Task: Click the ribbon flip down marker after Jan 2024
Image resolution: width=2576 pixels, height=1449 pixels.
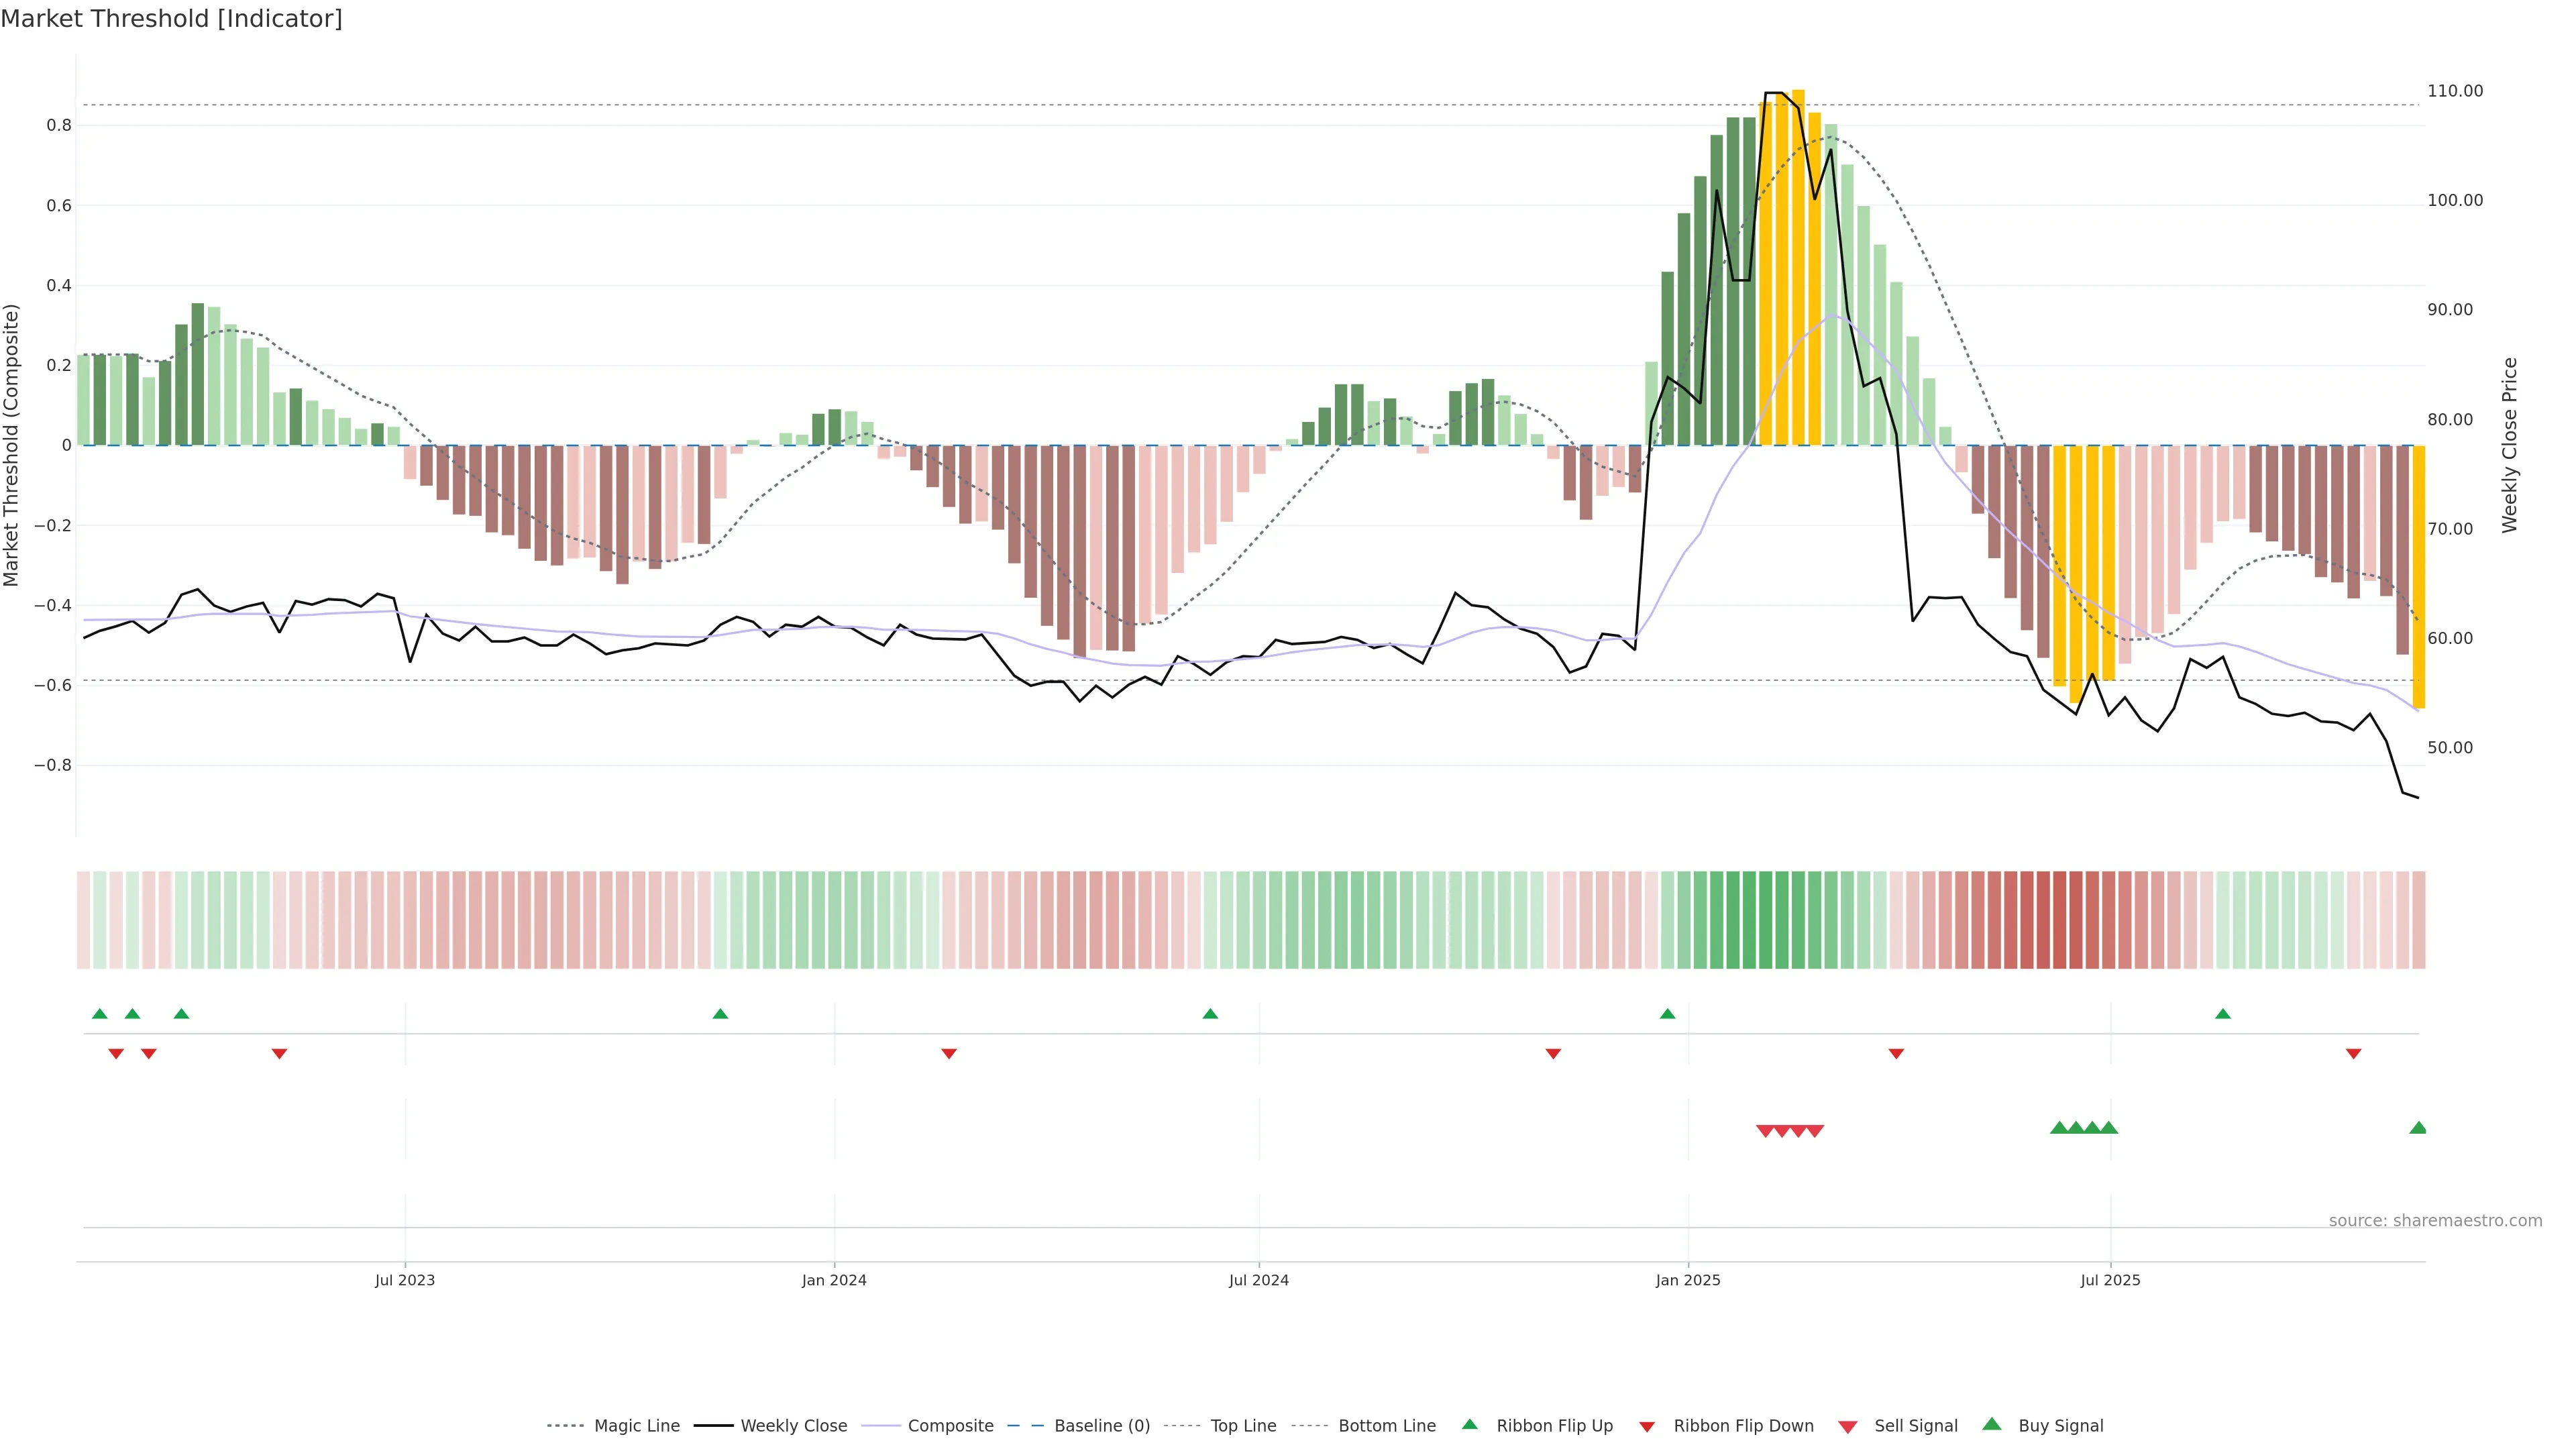Action: pyautogui.click(x=949, y=1053)
